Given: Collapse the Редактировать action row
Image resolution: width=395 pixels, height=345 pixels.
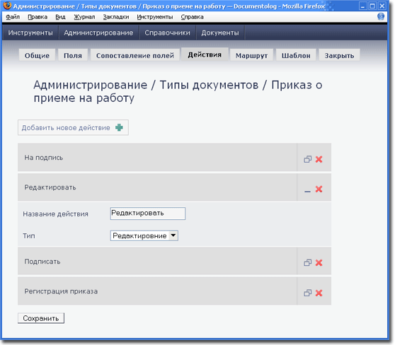Looking at the screenshot, I should click(x=307, y=192).
